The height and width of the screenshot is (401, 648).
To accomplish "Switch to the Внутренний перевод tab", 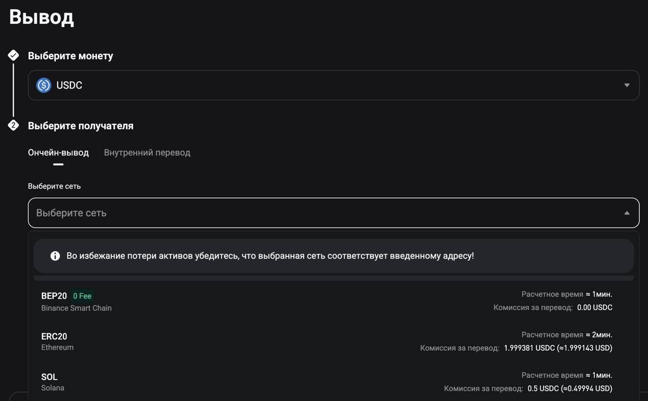I will (x=147, y=152).
